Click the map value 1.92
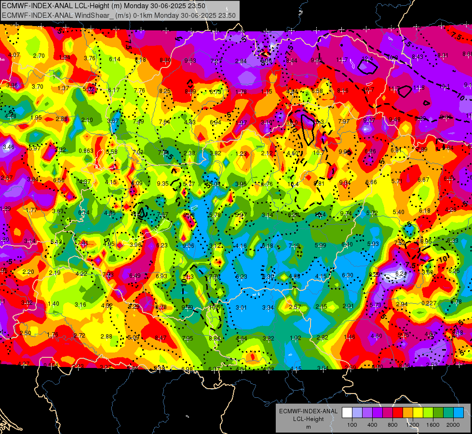 (295, 338)
